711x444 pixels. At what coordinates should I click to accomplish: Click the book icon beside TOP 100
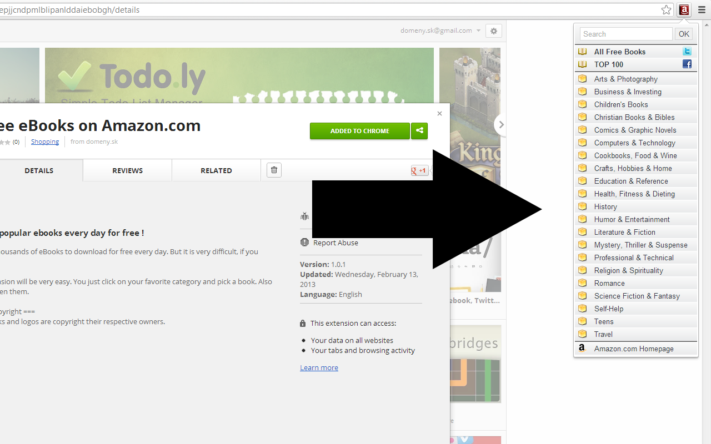tap(582, 64)
